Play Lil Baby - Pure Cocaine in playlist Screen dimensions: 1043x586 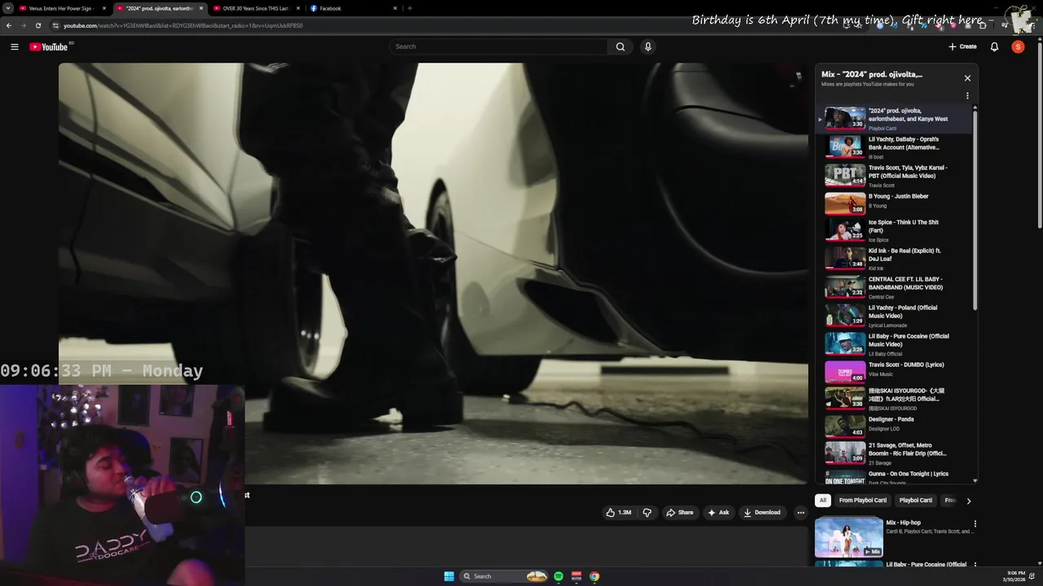[x=894, y=344]
